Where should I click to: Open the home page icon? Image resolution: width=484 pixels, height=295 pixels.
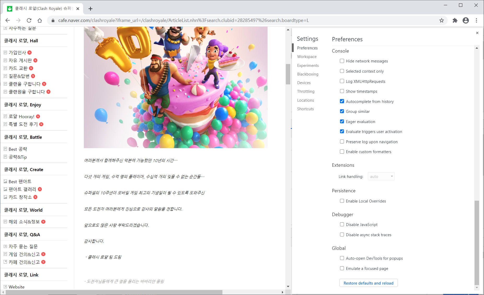tap(40, 20)
